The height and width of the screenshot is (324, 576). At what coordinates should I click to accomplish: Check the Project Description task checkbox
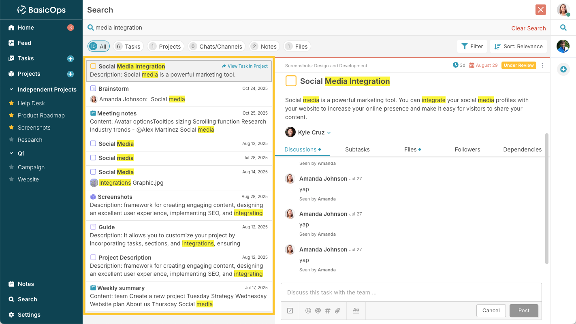click(93, 257)
